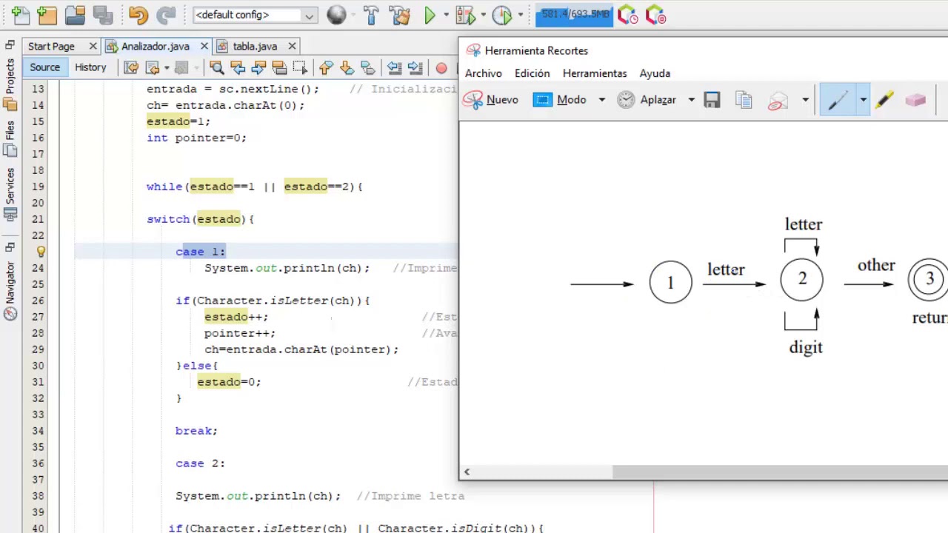Screen dimensions: 948x533
Task: Click the lightbulb hint on line 23
Action: [x=41, y=252]
